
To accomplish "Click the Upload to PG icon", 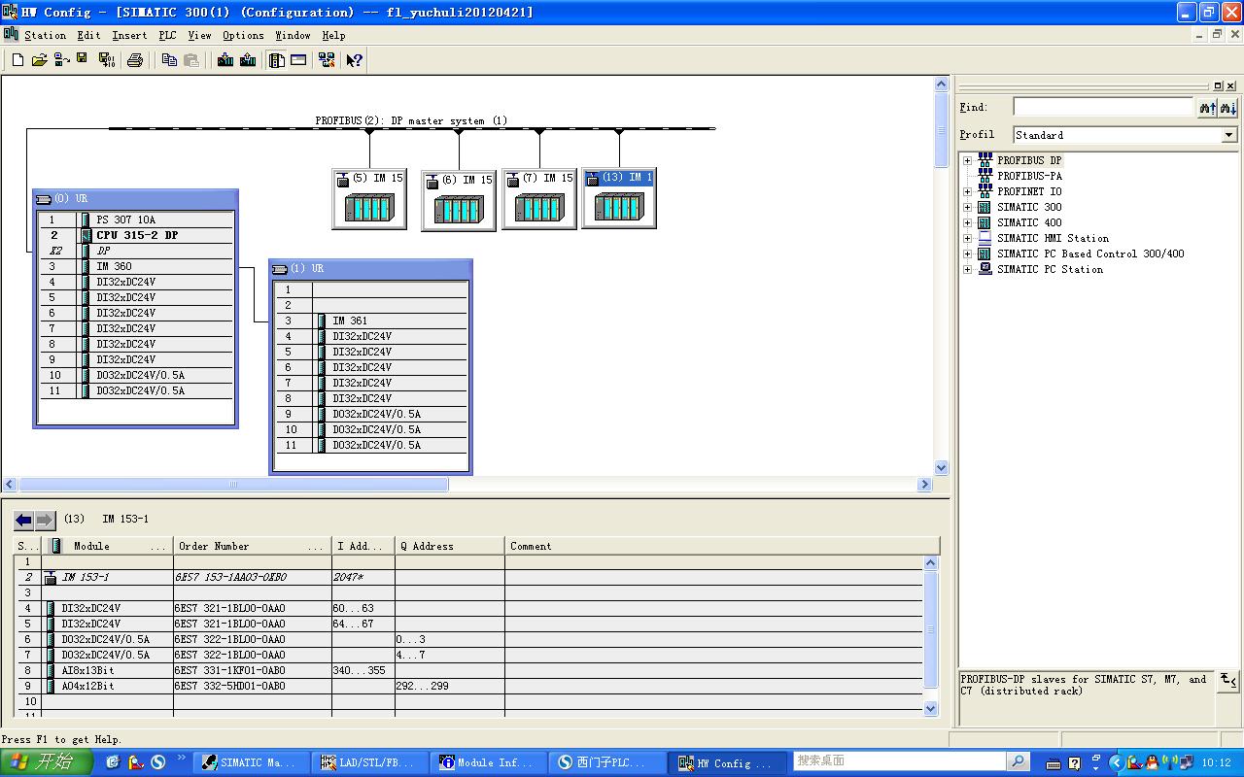I will click(248, 60).
